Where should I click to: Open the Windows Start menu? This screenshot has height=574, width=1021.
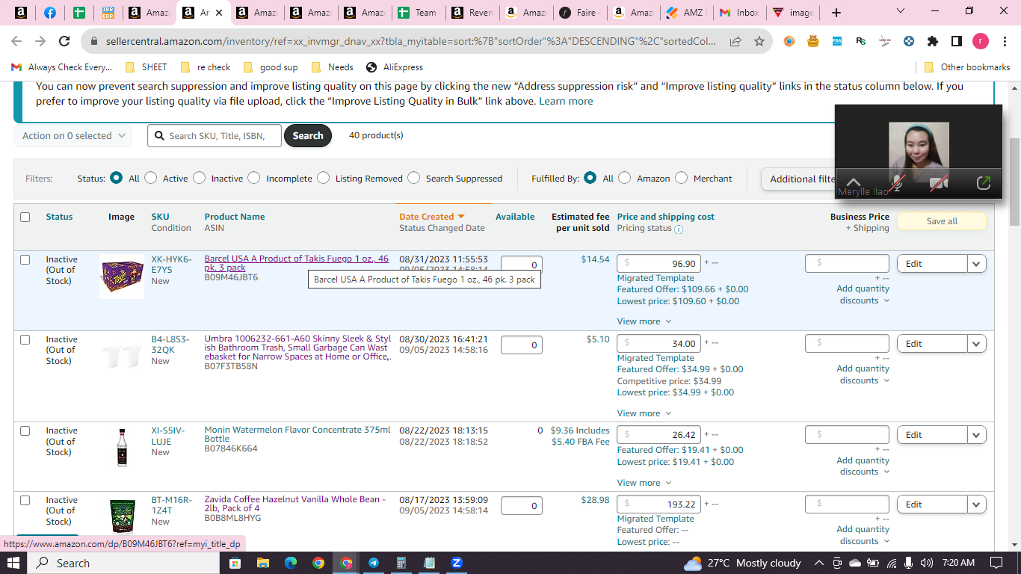(x=13, y=563)
